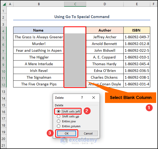This screenshot has width=158, height=149.
Task: Confirm deletion with OK button
Action: (x=67, y=133)
